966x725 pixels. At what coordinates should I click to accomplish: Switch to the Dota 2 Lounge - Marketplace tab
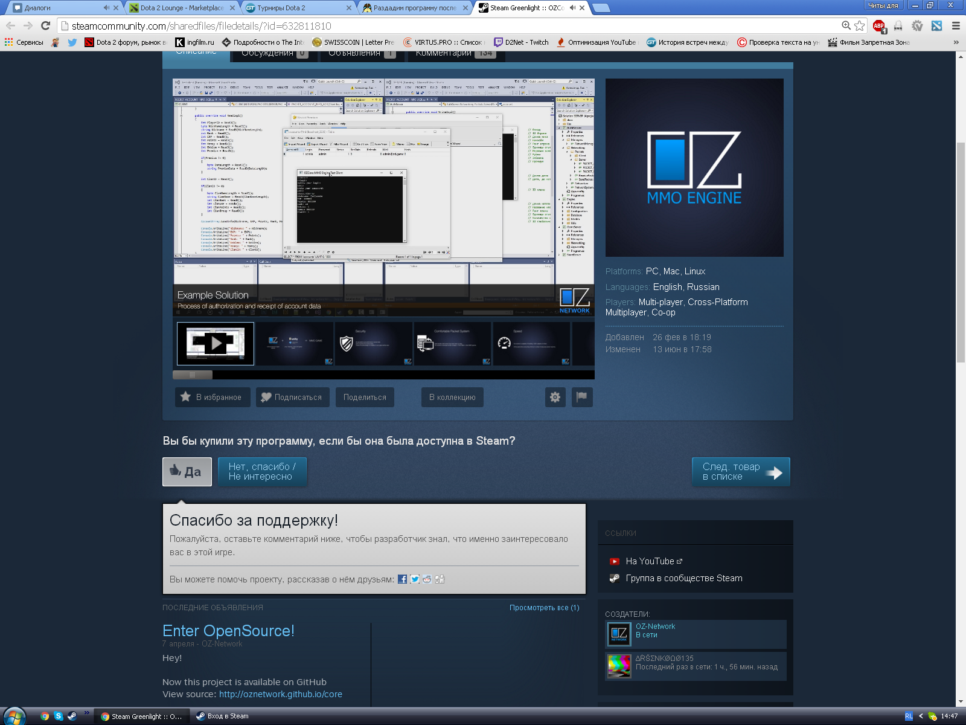point(182,8)
